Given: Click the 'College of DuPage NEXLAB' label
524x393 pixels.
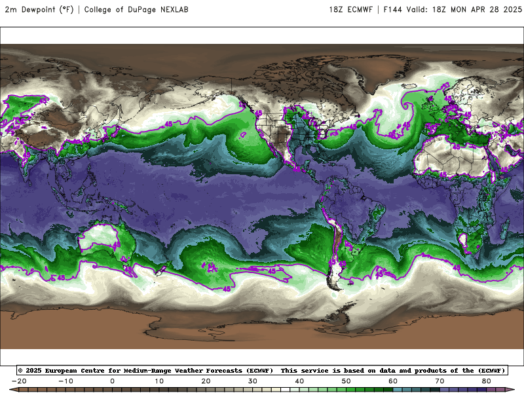Looking at the screenshot, I should [136, 9].
